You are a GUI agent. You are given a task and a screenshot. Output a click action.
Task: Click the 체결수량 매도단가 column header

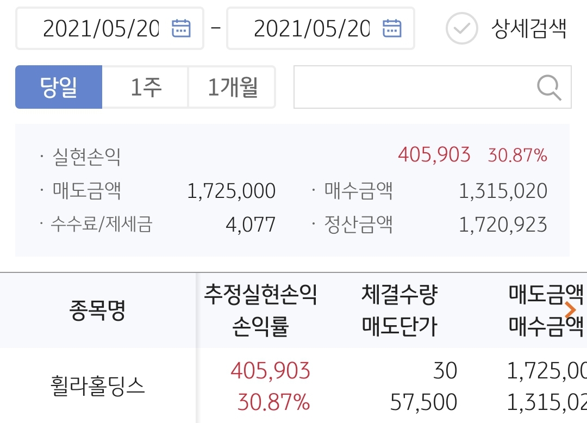(399, 310)
